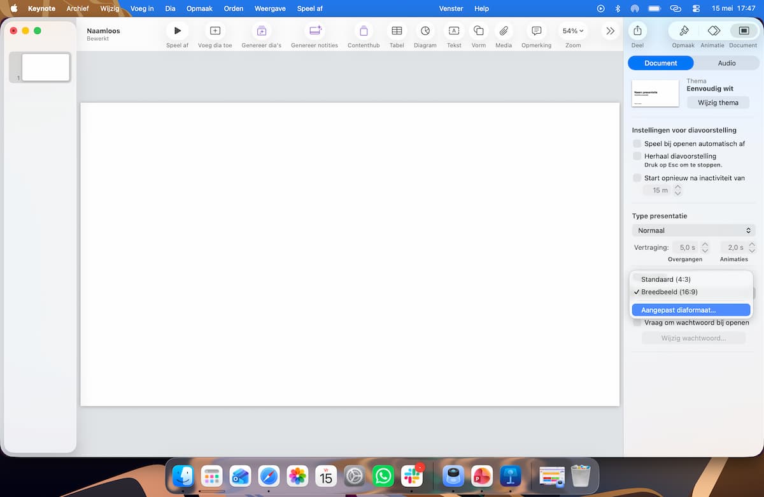Viewport: 764px width, 497px height.
Task: Adjust the 15 m inactivity stepper
Action: 678,191
